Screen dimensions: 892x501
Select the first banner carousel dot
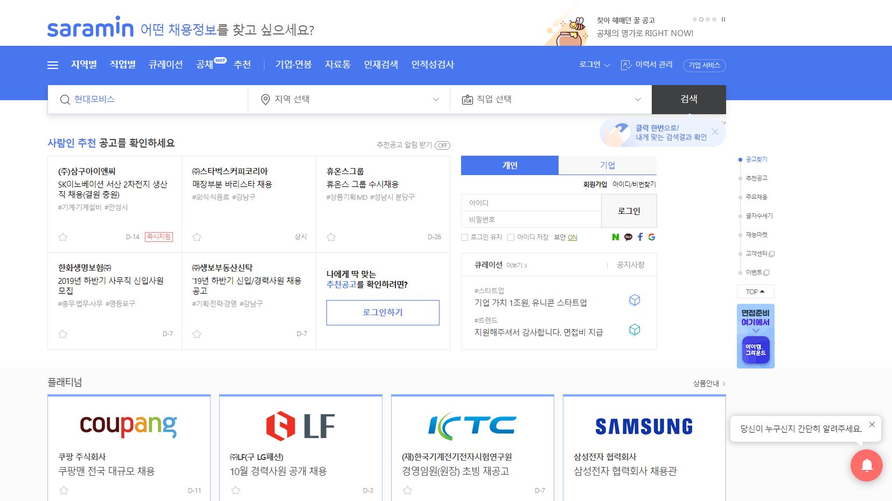click(695, 19)
